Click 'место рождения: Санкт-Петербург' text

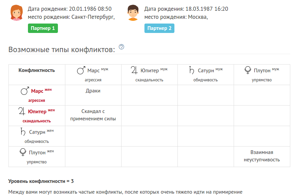(x=71, y=17)
